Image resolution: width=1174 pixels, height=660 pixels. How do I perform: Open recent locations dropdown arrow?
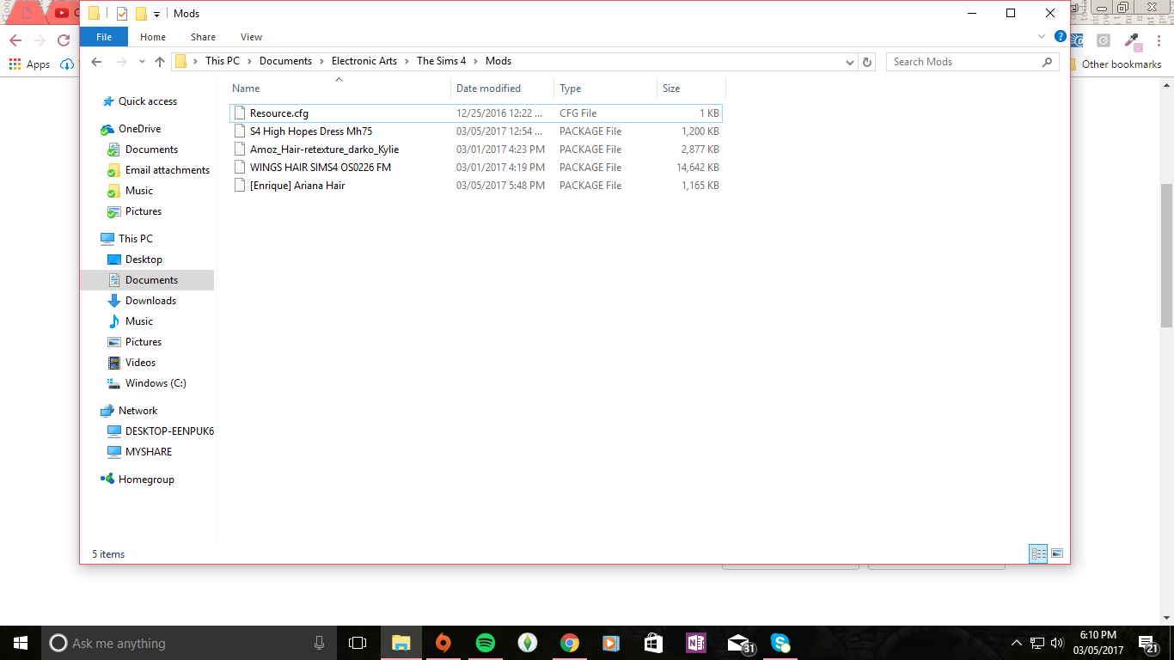[x=143, y=62]
